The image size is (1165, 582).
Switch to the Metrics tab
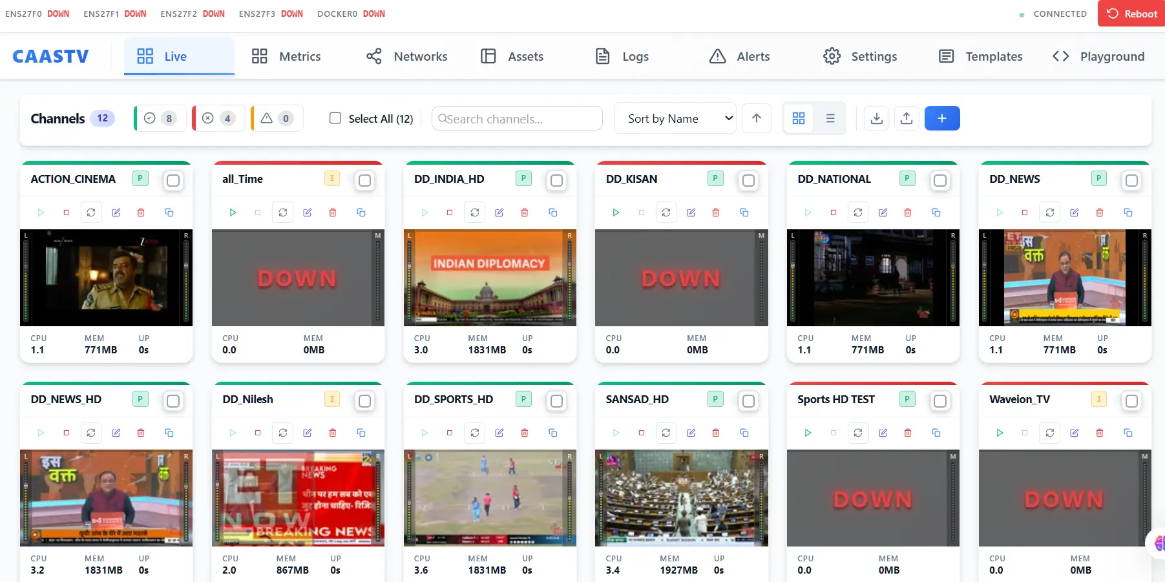coord(286,56)
